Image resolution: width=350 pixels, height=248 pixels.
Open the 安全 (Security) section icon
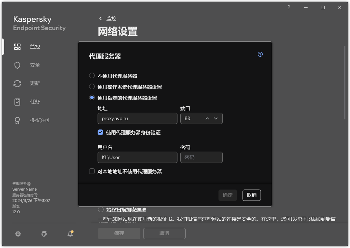pyautogui.click(x=17, y=65)
